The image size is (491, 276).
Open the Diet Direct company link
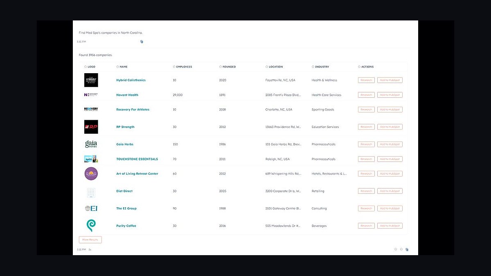coord(124,191)
